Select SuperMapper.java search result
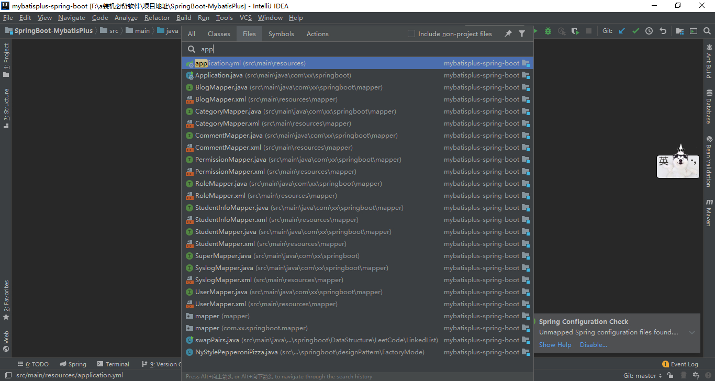The height and width of the screenshot is (381, 715). 357,256
